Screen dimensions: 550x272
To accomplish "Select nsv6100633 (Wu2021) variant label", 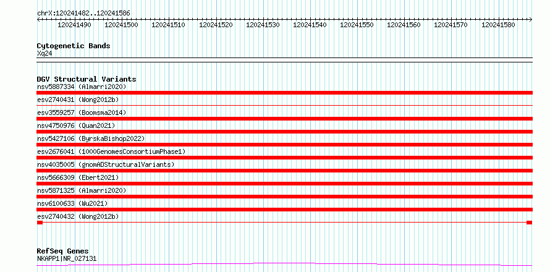I will coord(72,203).
